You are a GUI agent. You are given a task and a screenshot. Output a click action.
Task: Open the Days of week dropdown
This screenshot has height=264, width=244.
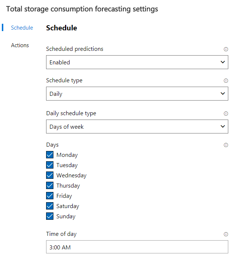(137, 127)
